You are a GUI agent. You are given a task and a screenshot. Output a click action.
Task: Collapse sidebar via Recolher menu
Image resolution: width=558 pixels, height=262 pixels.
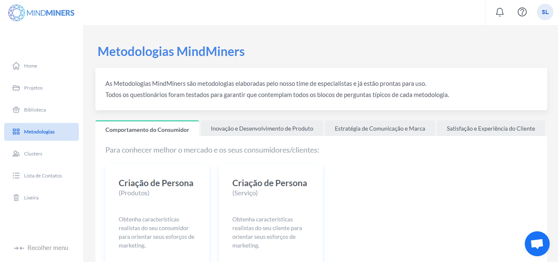tap(41, 248)
